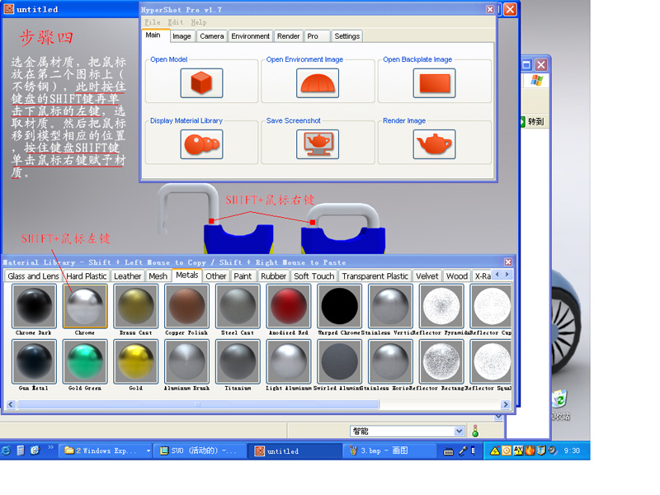Save Screenshot teapot monitor icon

click(x=318, y=144)
